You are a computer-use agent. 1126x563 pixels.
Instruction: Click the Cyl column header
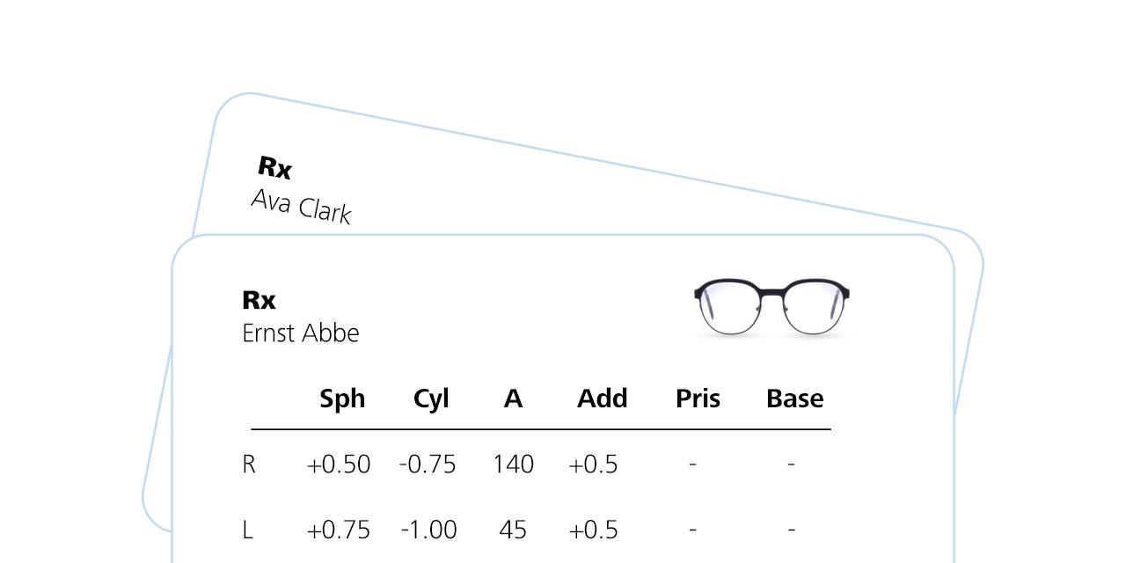click(431, 398)
